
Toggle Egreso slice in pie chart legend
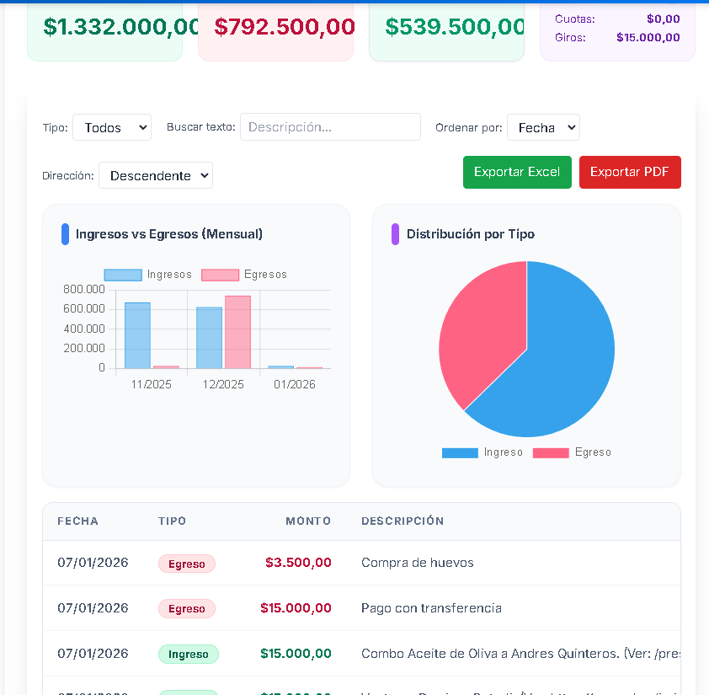573,452
